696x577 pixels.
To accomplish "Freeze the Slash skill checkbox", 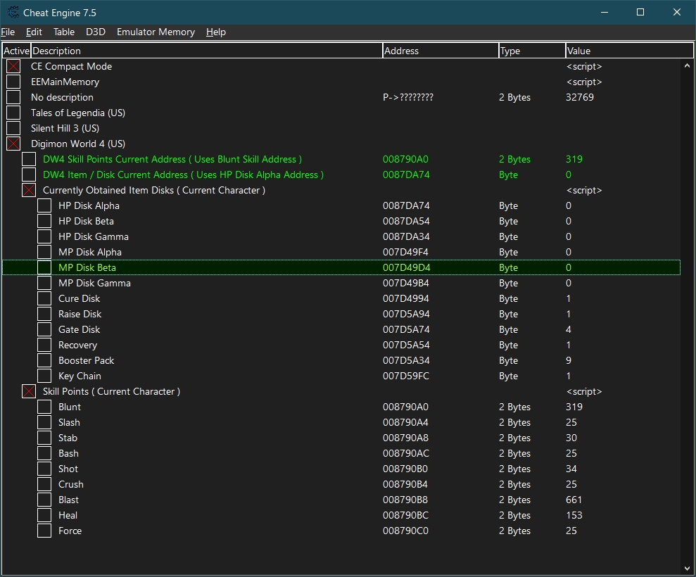I will pos(44,422).
